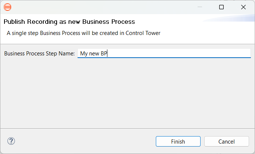Maximize the Publish Recording dialog window

click(x=221, y=7)
